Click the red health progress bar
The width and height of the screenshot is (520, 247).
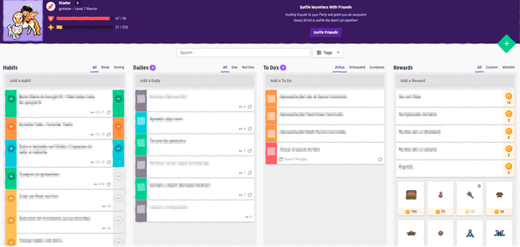(x=83, y=18)
